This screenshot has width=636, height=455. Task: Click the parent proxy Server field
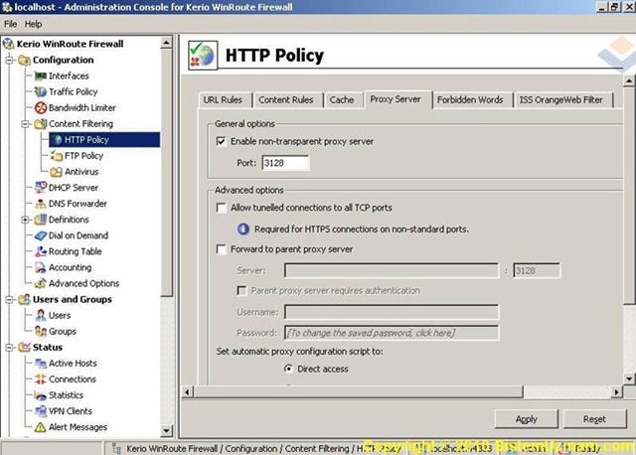(392, 271)
